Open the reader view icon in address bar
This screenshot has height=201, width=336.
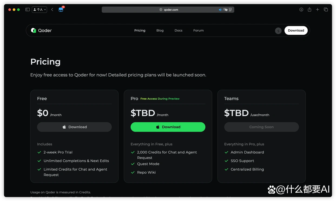coord(230,10)
